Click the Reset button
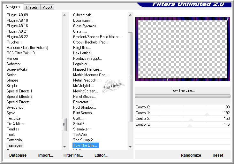 point(218,155)
